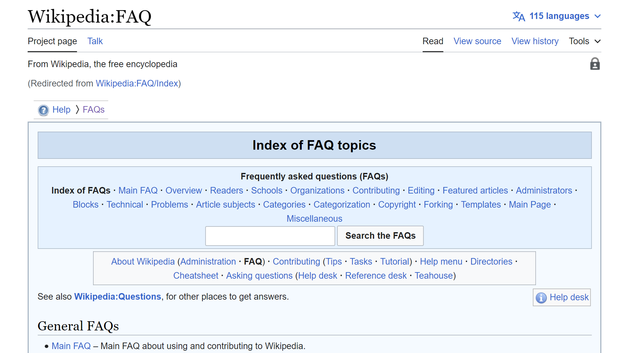Screen dimensions: 629x353
Task: Click the Help breadcrumb link
Action: point(61,110)
